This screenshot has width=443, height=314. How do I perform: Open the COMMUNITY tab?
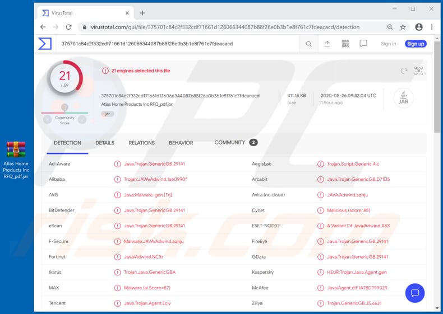tap(236, 143)
